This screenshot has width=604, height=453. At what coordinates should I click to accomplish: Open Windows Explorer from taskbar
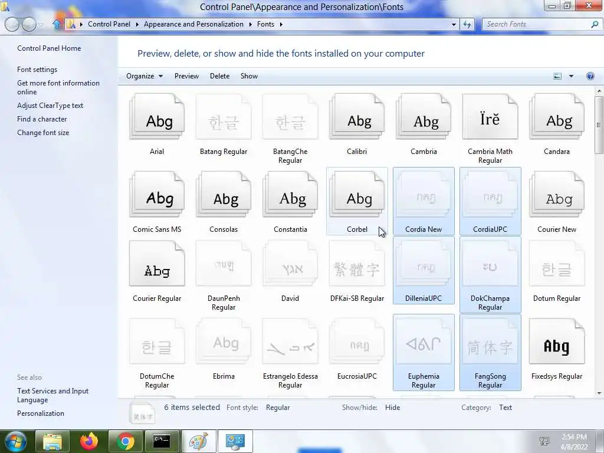coord(52,441)
